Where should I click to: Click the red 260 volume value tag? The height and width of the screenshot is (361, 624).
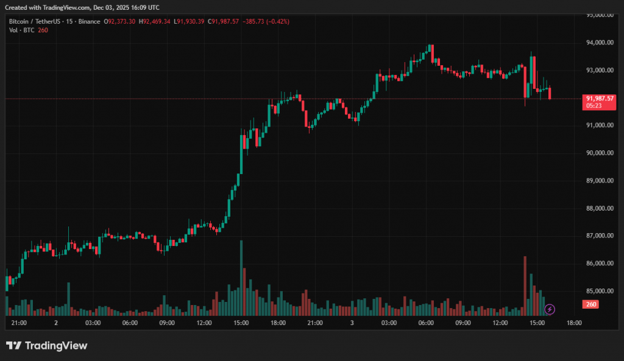[x=590, y=304]
